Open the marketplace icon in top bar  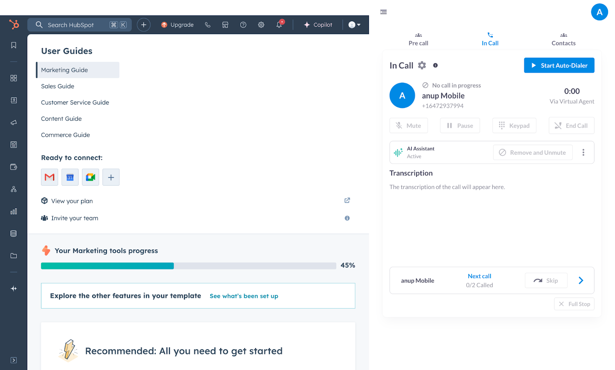pyautogui.click(x=225, y=25)
